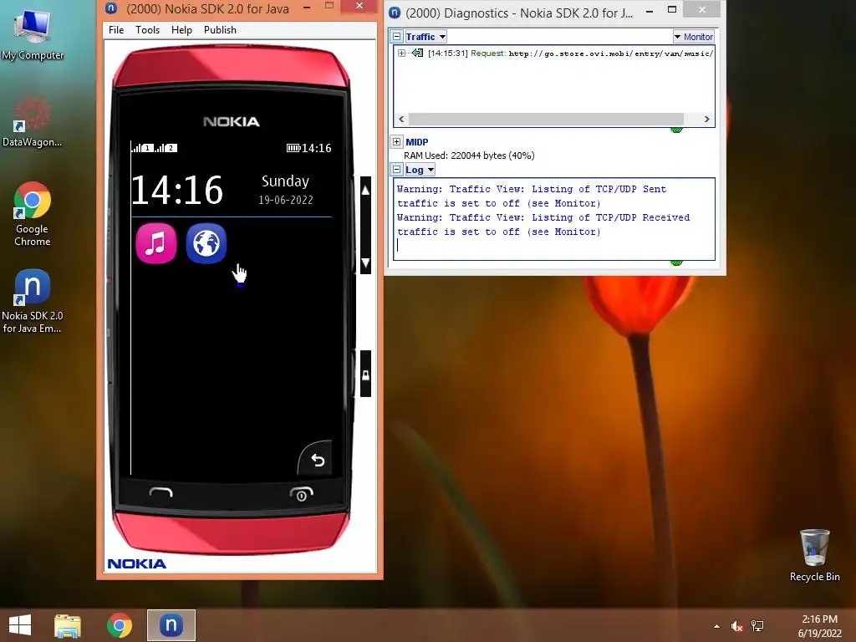The width and height of the screenshot is (856, 642).
Task: Minimize the Diagnostics window
Action: click(649, 10)
